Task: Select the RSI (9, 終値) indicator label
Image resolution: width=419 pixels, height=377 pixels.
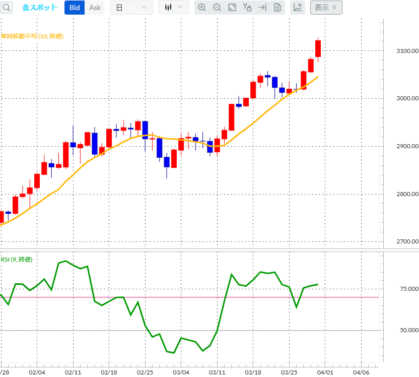Action: click(x=17, y=260)
